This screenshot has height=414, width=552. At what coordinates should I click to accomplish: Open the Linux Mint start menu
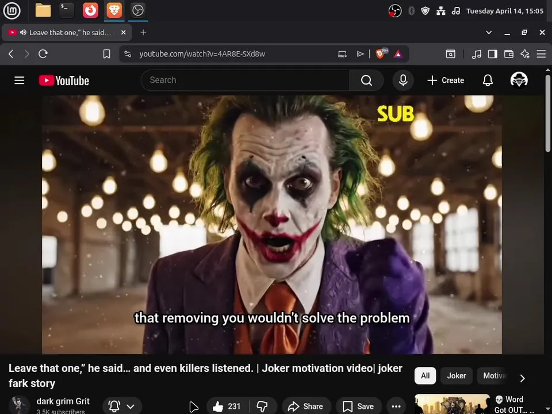(11, 10)
